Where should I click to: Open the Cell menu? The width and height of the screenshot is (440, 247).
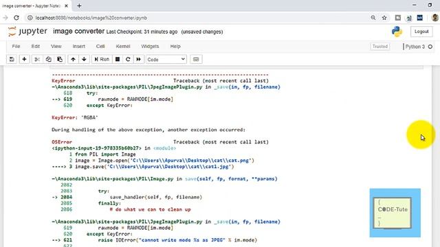coord(100,47)
